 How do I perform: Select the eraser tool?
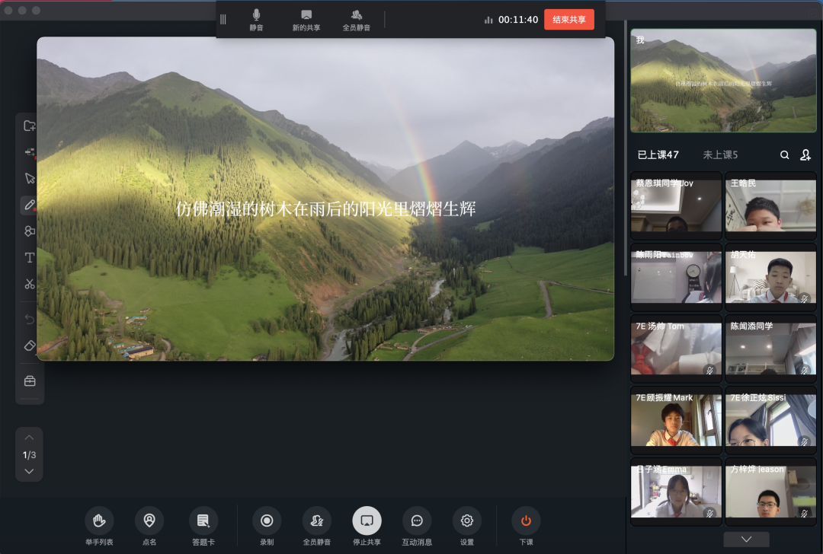30,345
